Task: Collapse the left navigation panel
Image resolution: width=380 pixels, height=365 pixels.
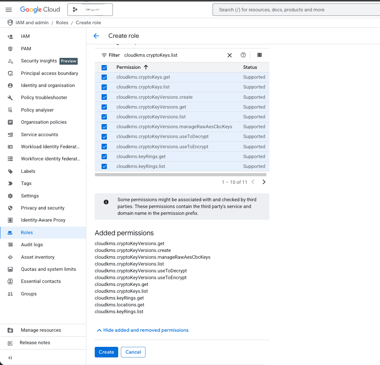Action: [10, 357]
